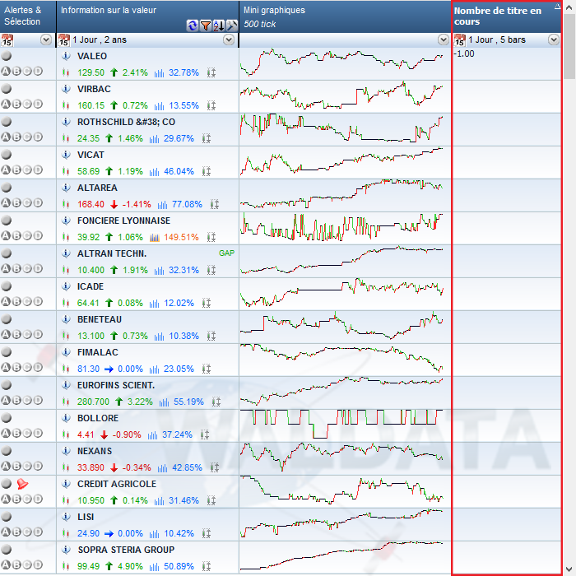Open the info icon for ROTHSCHILD & CO

tap(66, 122)
